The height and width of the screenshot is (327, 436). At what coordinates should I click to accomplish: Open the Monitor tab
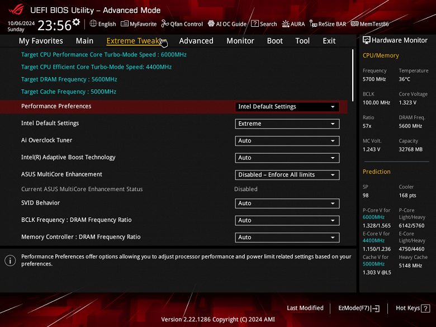pyautogui.click(x=240, y=41)
